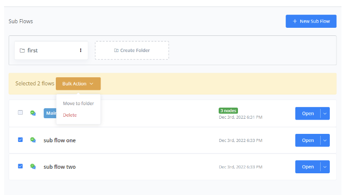Open the three-dot menu on first folder
Image resolution: width=344 pixels, height=195 pixels.
tap(81, 51)
